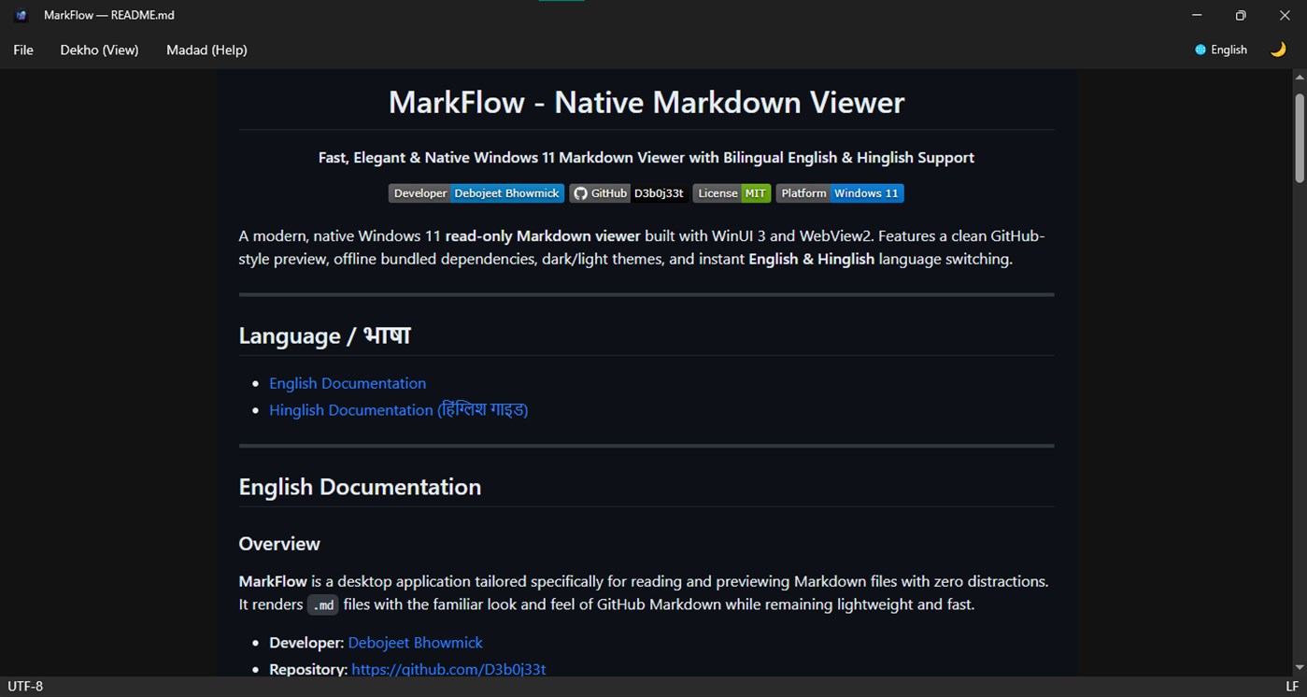Click the scrollbar down arrow
1307x697 pixels.
[1299, 667]
